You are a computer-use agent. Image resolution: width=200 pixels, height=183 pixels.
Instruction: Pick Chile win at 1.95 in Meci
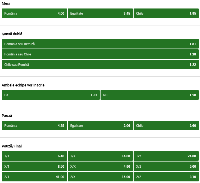pyautogui.click(x=166, y=13)
